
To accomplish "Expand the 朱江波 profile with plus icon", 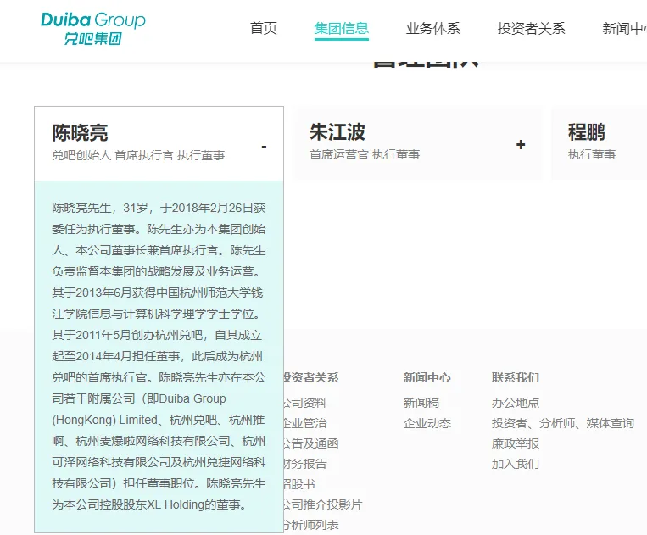I will (x=521, y=144).
